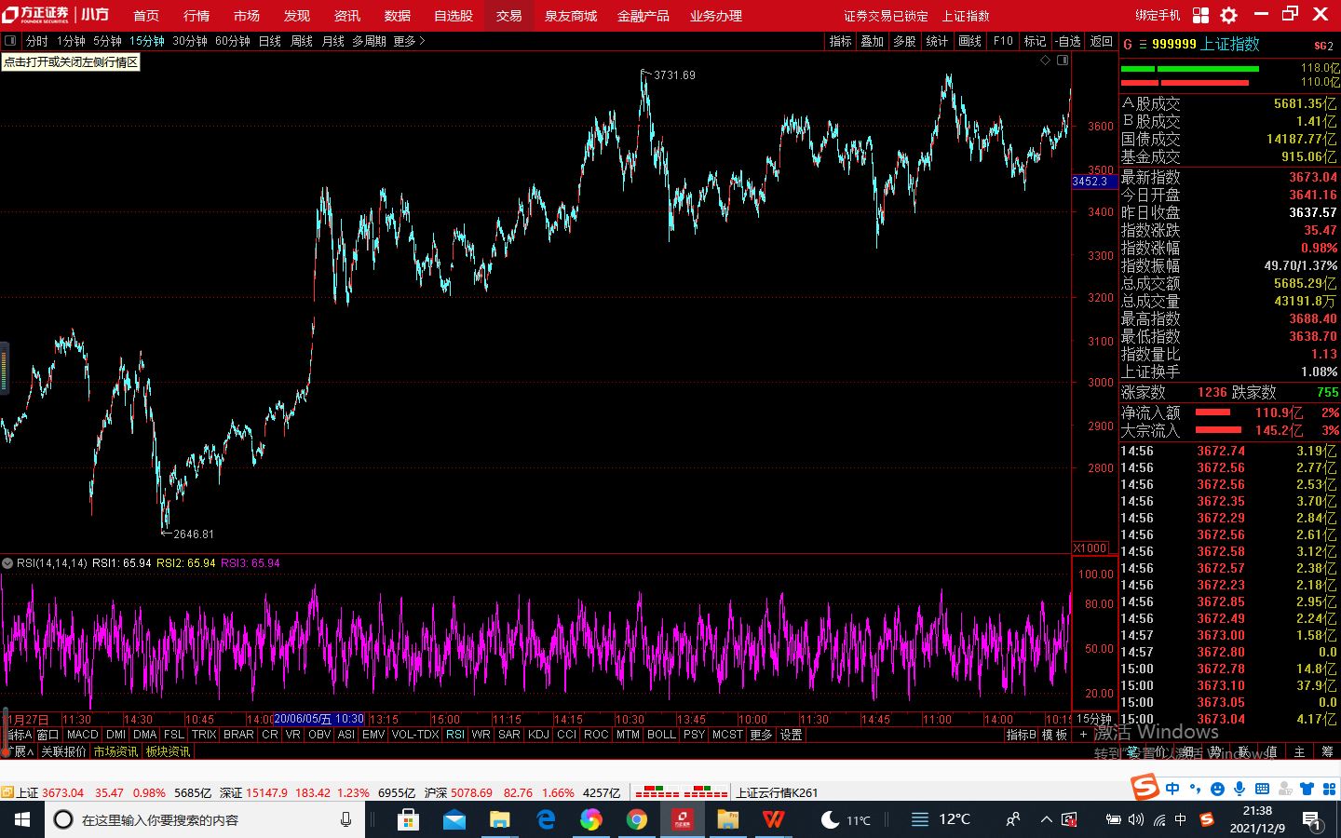Image resolution: width=1341 pixels, height=838 pixels.
Task: Click 返回 back button
Action: click(1102, 41)
